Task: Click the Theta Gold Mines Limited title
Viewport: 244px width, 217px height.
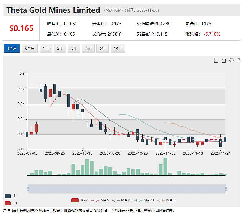Action: tap(53, 10)
